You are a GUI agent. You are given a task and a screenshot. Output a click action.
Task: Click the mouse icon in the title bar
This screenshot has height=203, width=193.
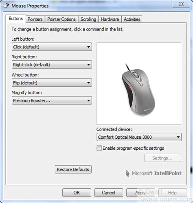7,6
